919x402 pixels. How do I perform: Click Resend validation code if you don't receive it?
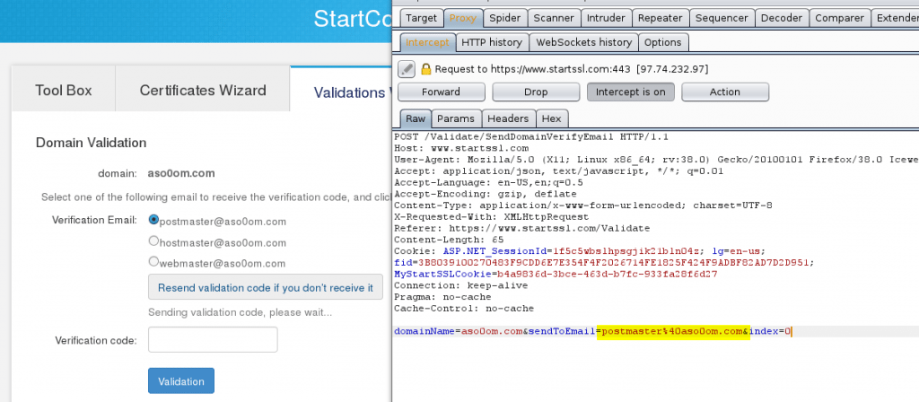coord(266,288)
